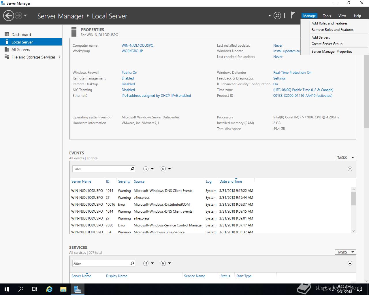
Task: Open navigation history dropdown arrow beside forward button
Action: [x=25, y=16]
